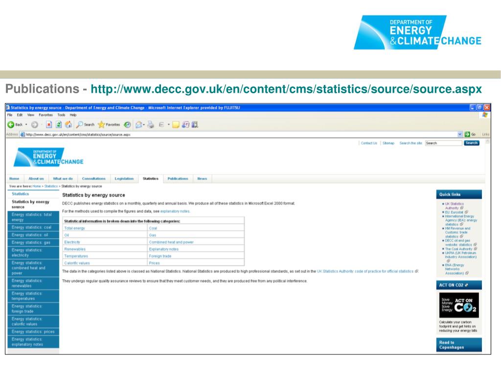The height and width of the screenshot is (375, 501).
Task: Open the Foreign trade table link
Action: [160, 256]
